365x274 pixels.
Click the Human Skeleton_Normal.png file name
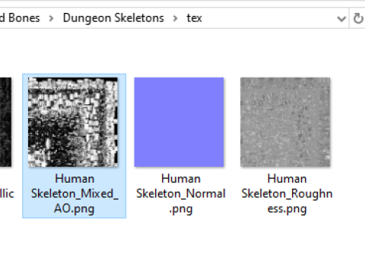click(181, 194)
